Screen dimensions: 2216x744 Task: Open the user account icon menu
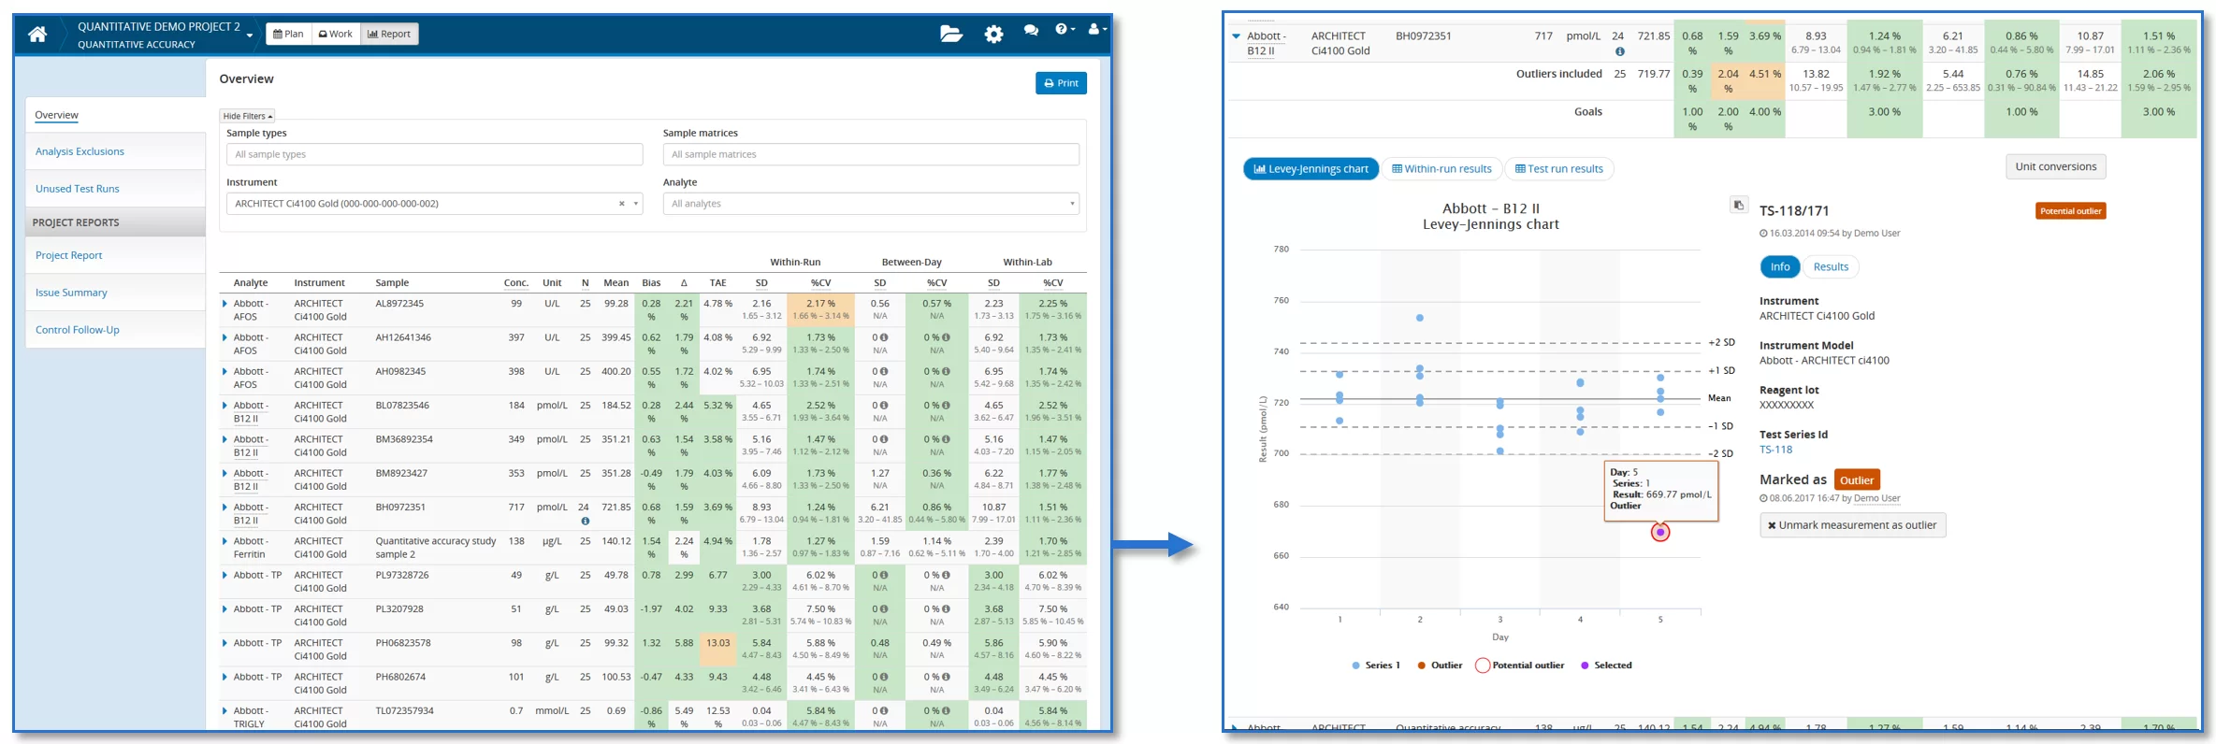click(1096, 30)
